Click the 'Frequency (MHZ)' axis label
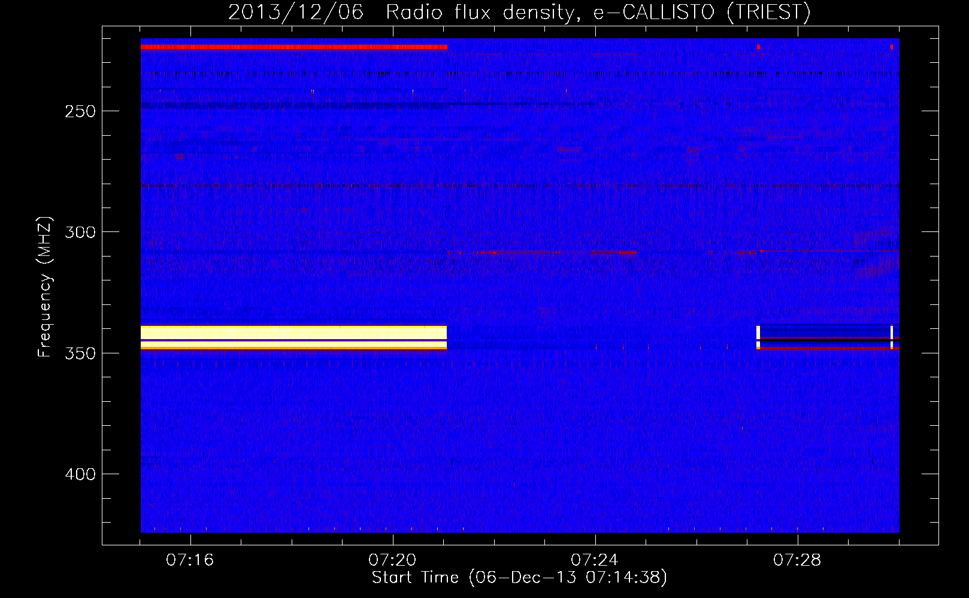The height and width of the screenshot is (598, 969). [x=45, y=287]
